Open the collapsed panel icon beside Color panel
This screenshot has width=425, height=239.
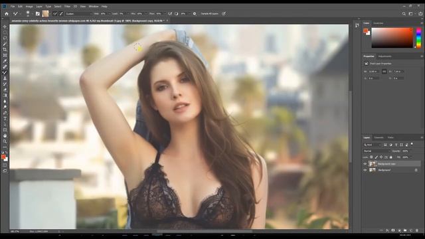(x=357, y=25)
